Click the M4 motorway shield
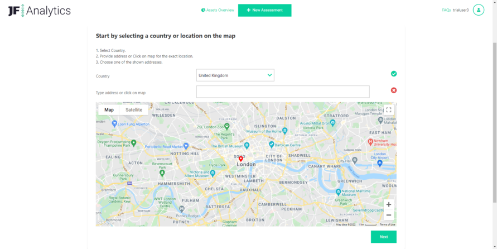 click(x=129, y=183)
